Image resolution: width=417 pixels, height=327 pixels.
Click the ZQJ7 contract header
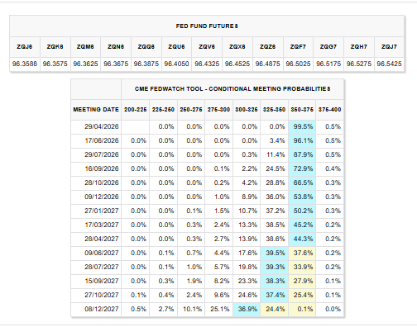(389, 47)
